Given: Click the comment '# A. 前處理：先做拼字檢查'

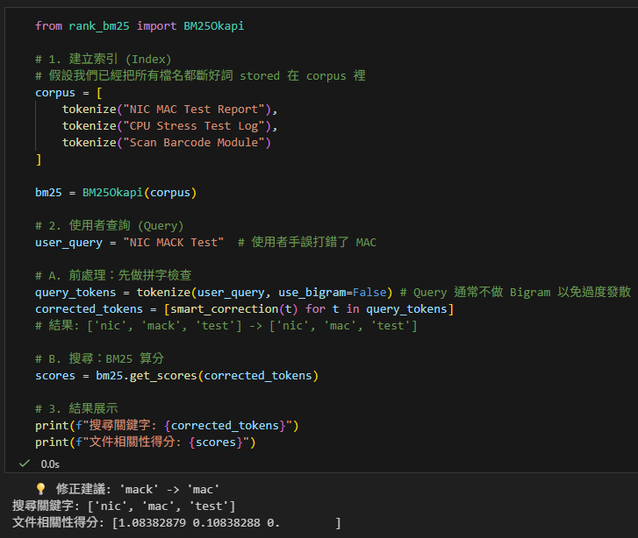Looking at the screenshot, I should point(113,276).
